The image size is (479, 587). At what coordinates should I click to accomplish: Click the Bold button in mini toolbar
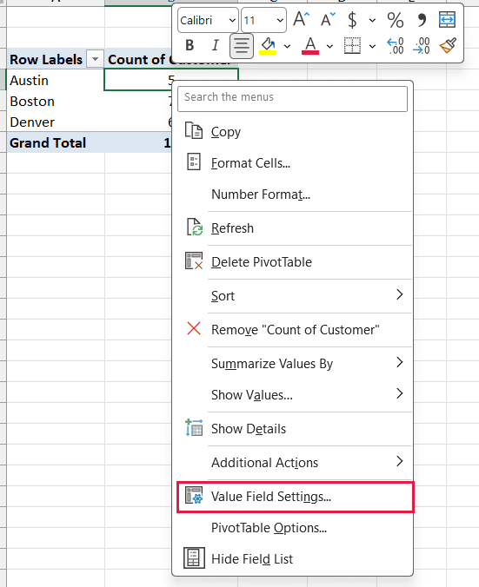[190, 46]
